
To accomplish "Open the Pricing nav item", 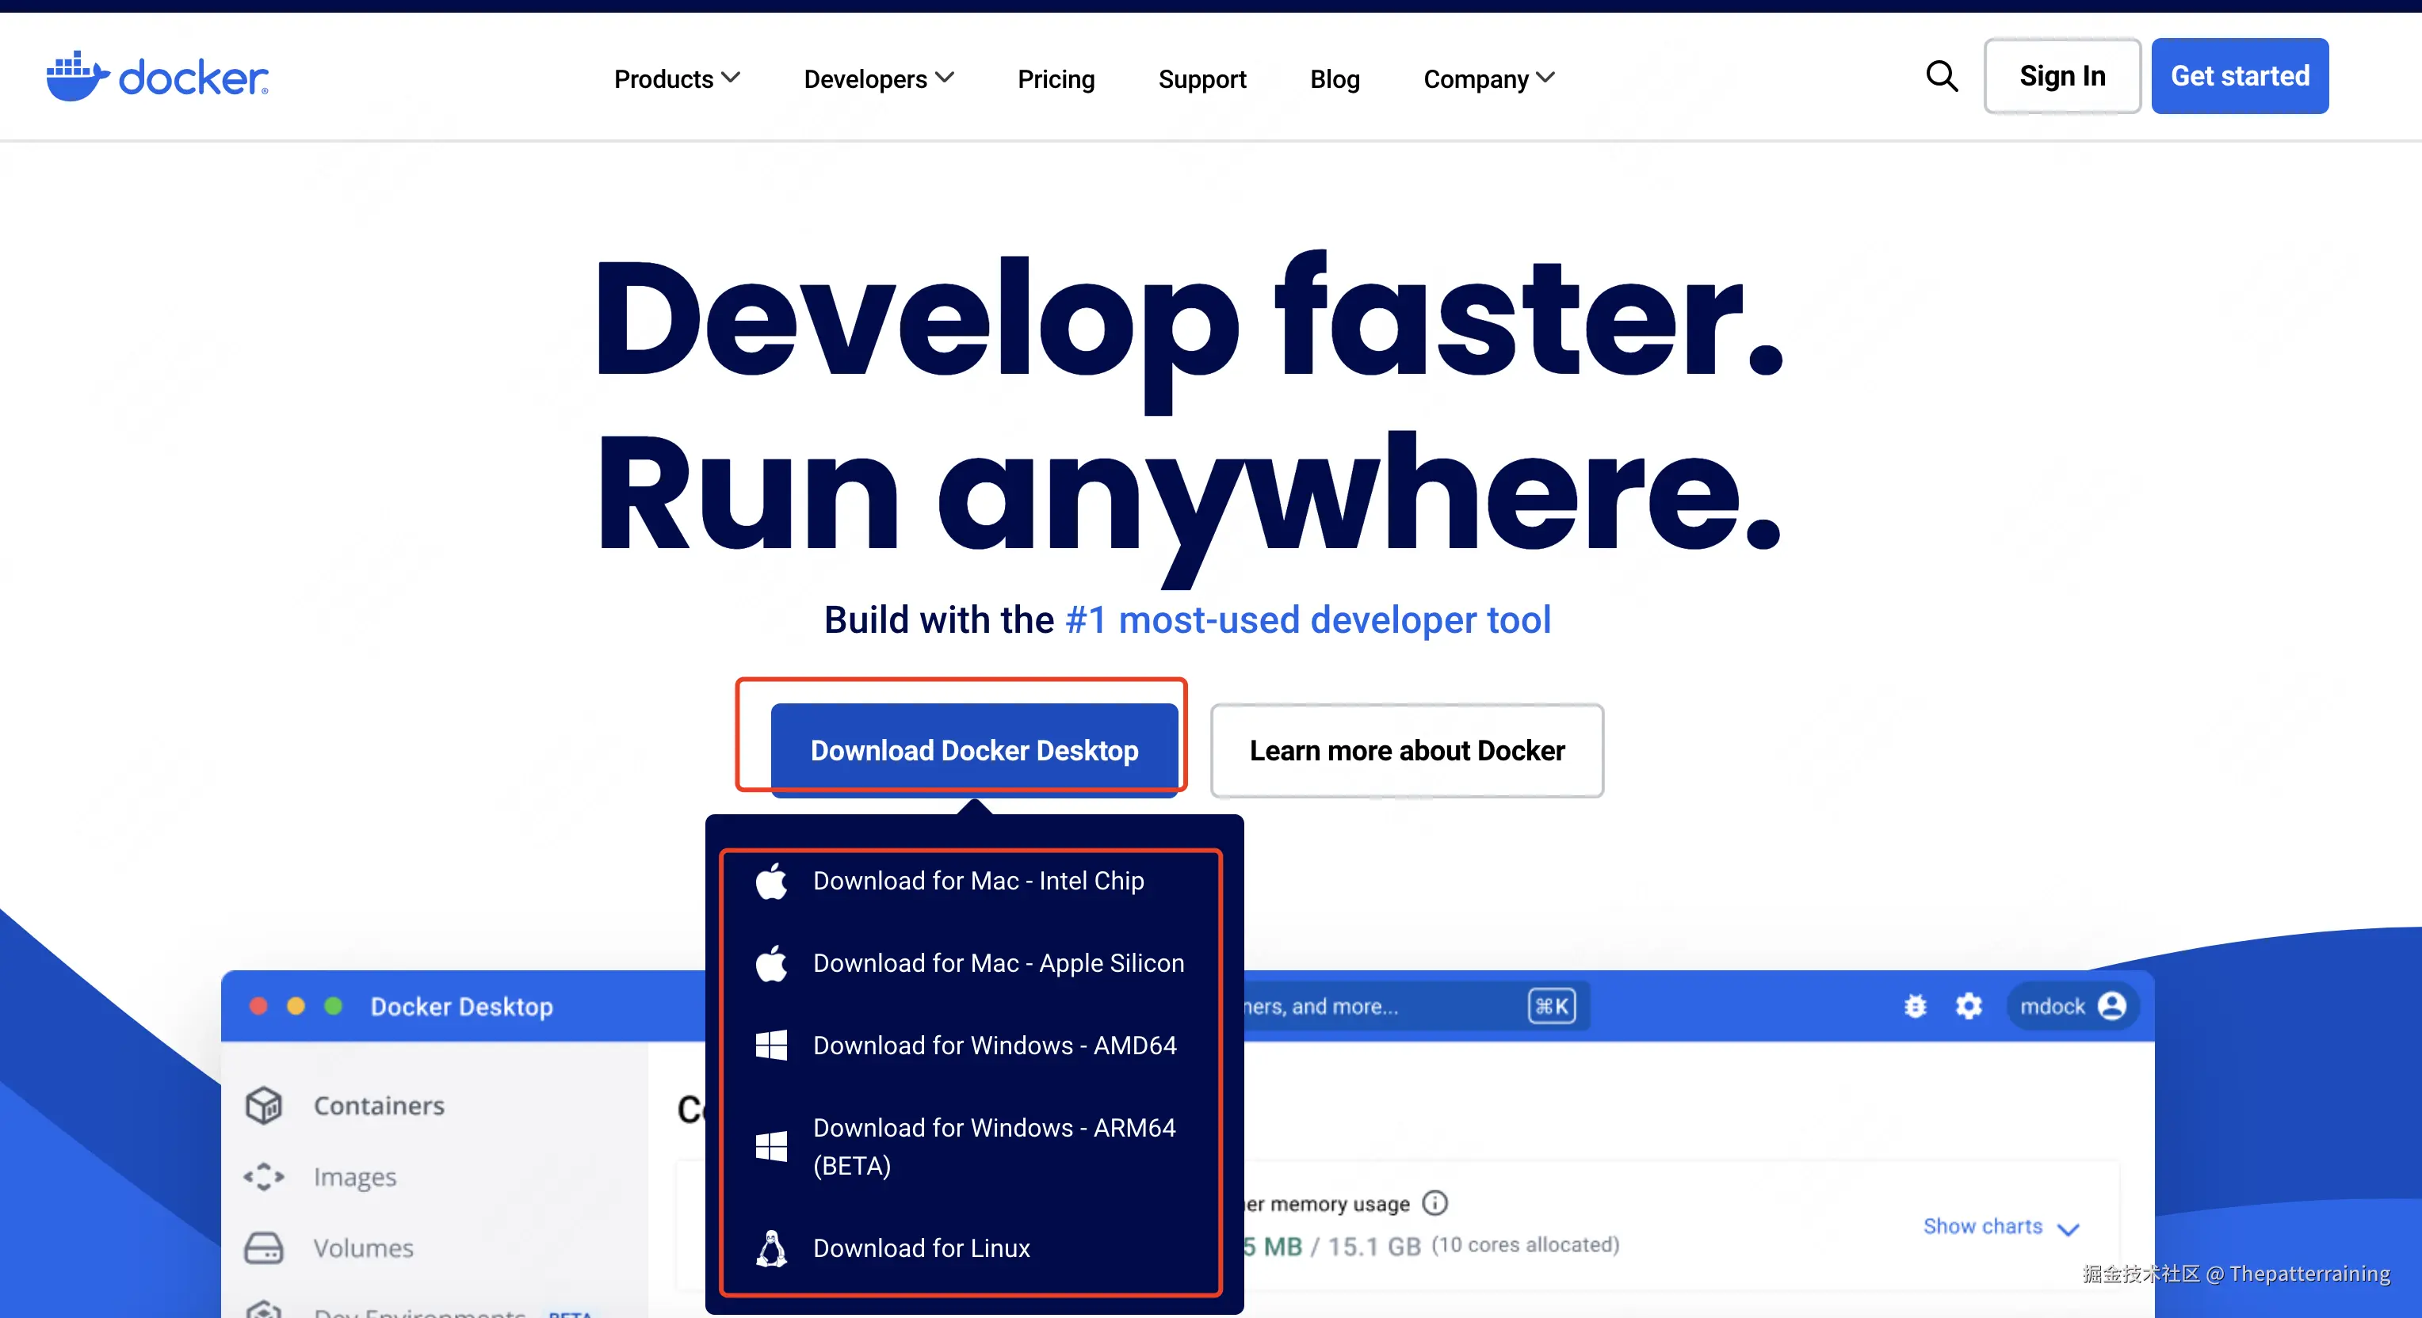I will tap(1056, 79).
